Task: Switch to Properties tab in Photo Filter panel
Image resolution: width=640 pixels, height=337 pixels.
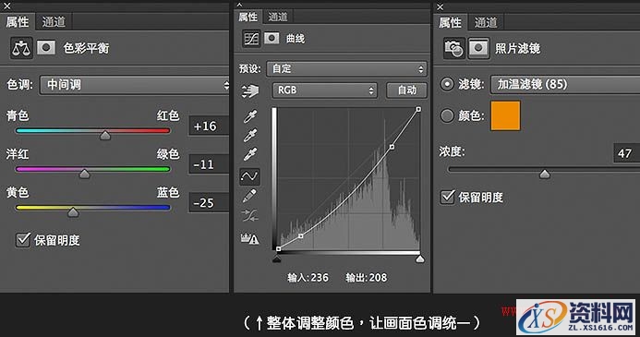Action: 450,22
